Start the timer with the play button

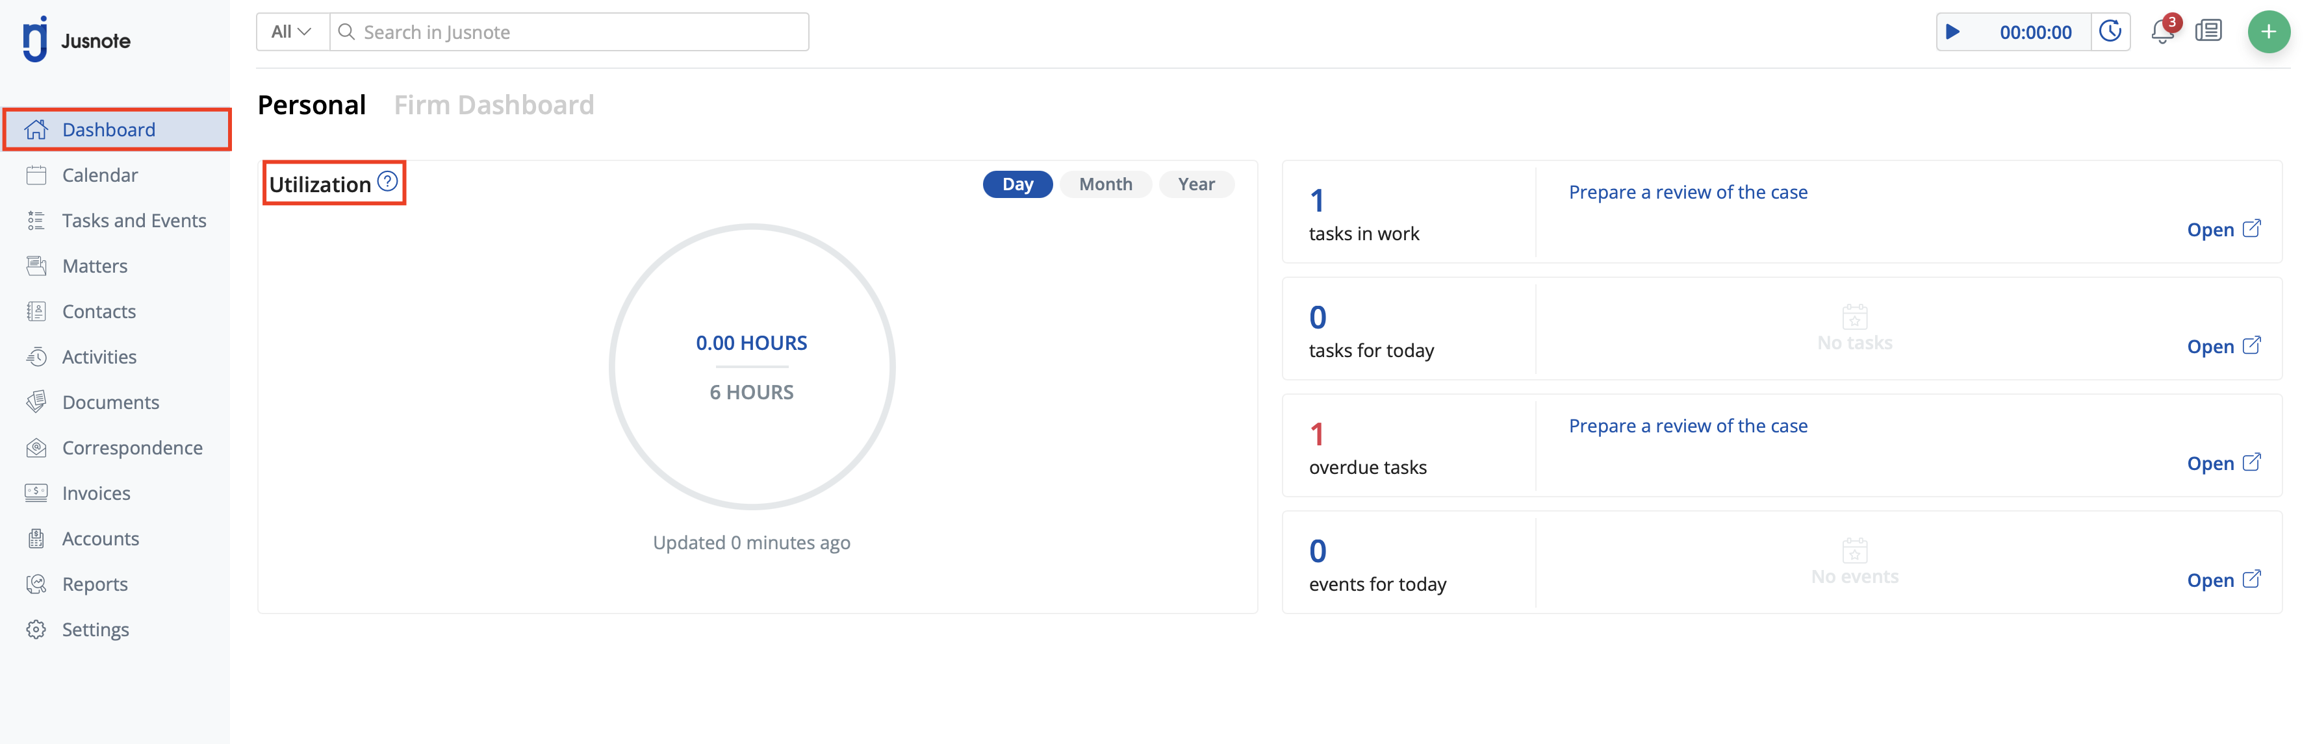click(1952, 32)
